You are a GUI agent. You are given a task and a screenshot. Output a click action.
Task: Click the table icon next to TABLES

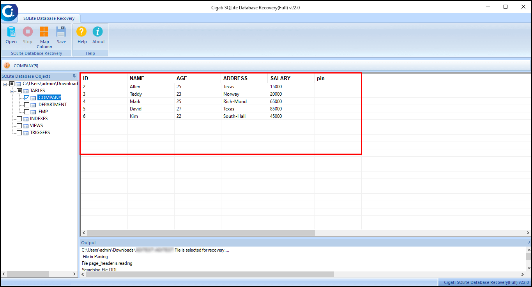click(x=26, y=91)
